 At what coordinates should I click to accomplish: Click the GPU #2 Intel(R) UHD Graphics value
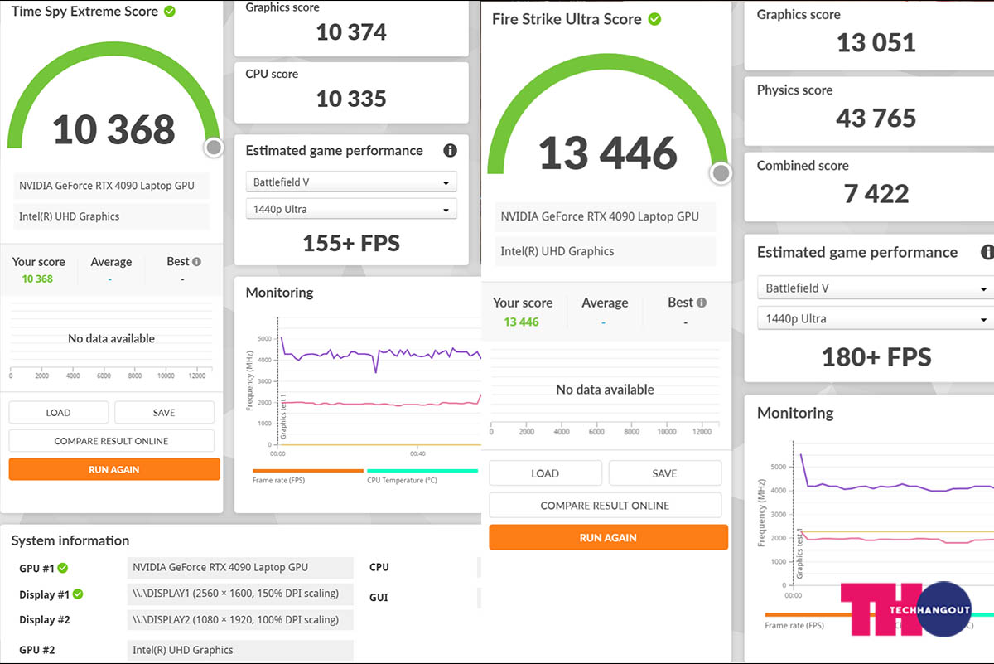click(x=240, y=651)
